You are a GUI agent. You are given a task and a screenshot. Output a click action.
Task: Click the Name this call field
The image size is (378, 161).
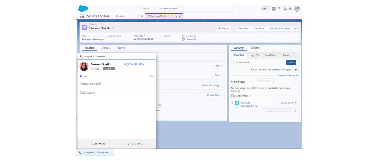[117, 84]
